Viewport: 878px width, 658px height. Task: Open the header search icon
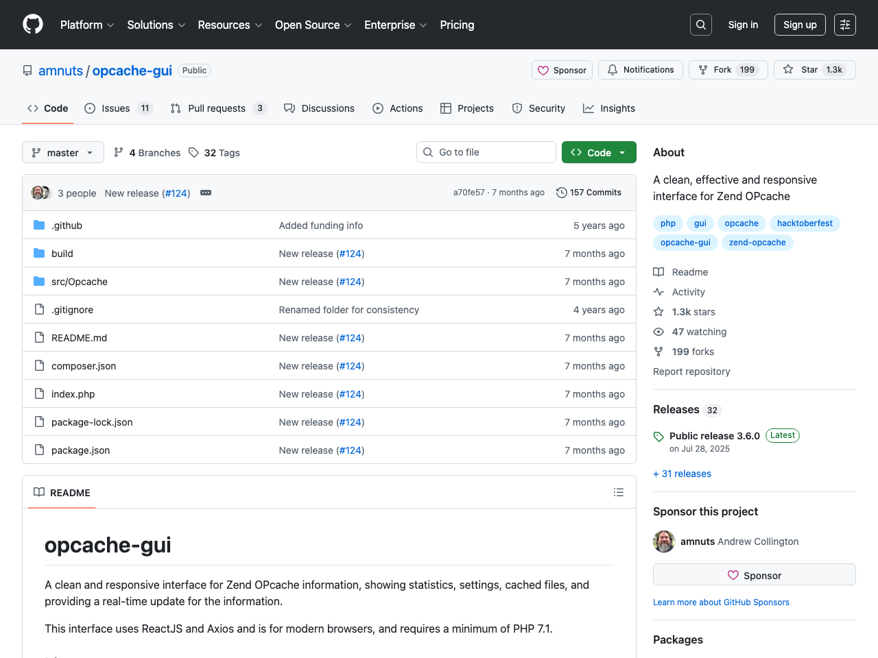(x=700, y=24)
